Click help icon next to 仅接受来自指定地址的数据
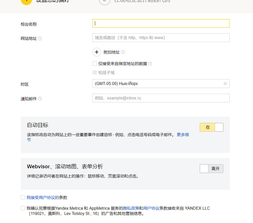The width and height of the screenshot is (253, 223). pos(150,64)
